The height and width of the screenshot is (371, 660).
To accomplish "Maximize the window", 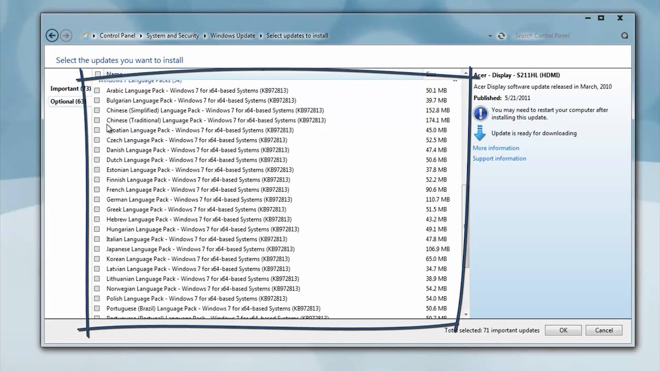I will [601, 18].
